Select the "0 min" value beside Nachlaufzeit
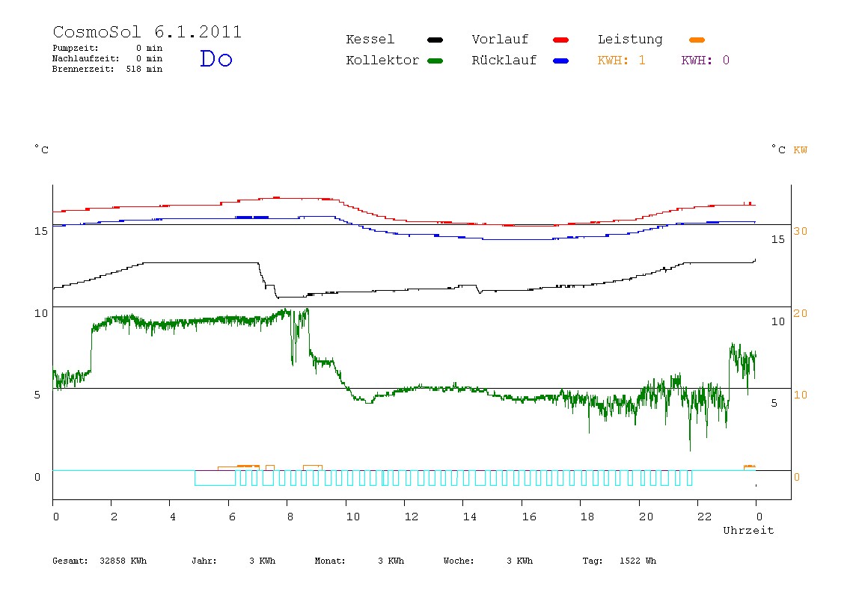The image size is (859, 607). 150,58
